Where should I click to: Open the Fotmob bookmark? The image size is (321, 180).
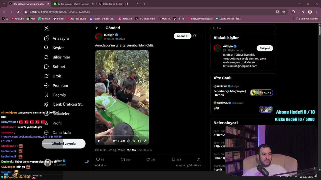(x=44, y=19)
